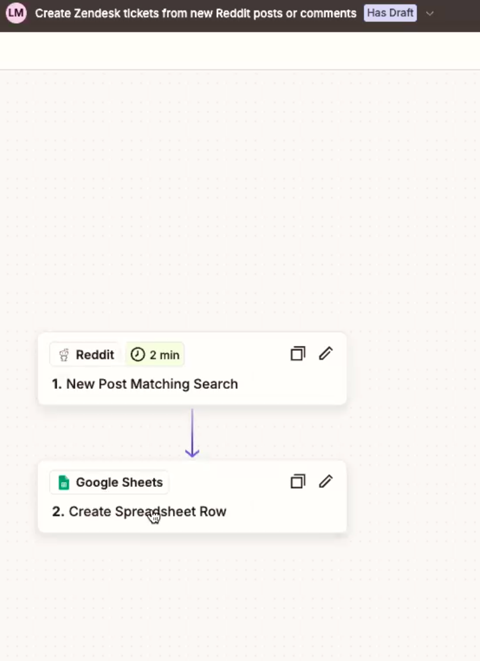The width and height of the screenshot is (480, 661).
Task: Click the LM user avatar
Action: point(17,13)
